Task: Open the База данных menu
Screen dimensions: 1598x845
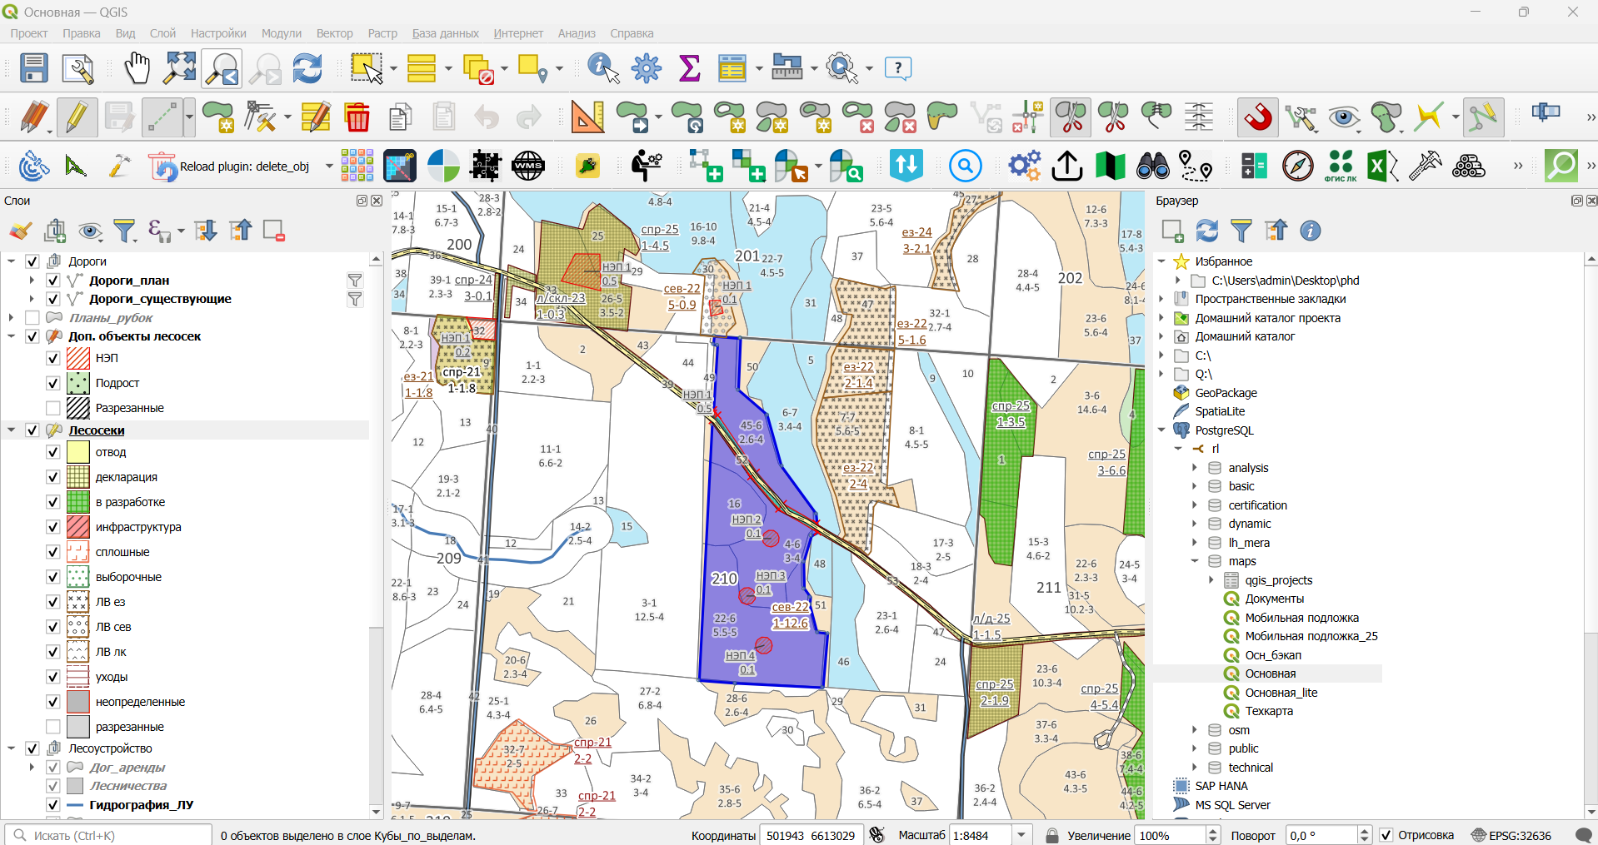Action: pos(446,33)
